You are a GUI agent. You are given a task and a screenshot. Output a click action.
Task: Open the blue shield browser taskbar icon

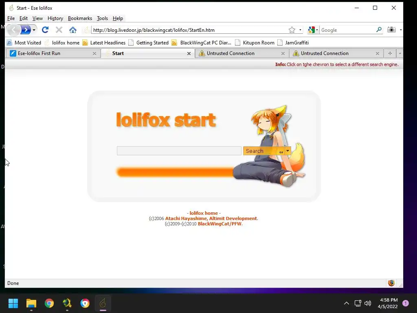coord(85,303)
